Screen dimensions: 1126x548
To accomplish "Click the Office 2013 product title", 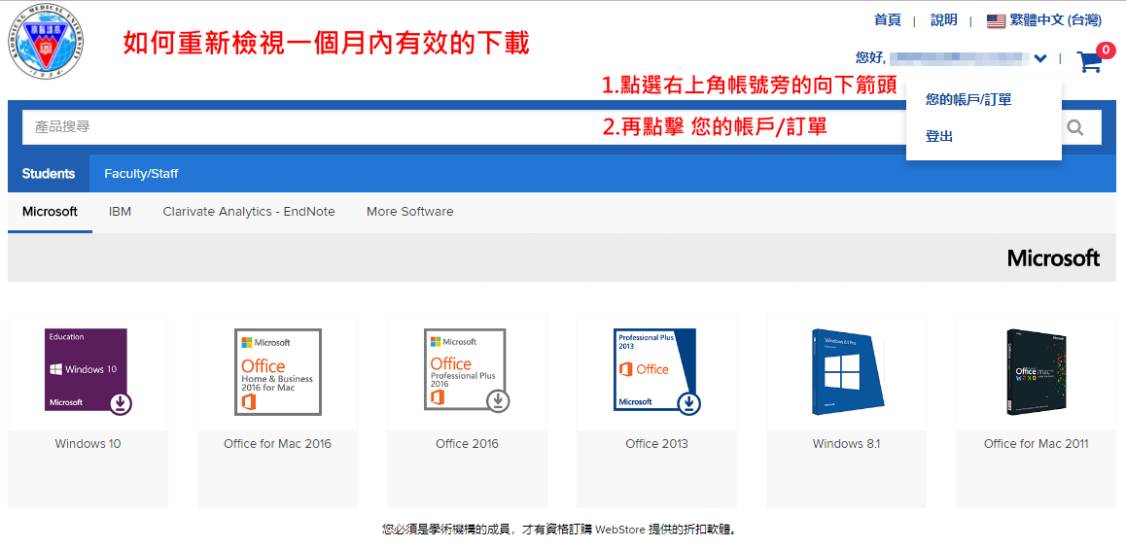I will [657, 444].
